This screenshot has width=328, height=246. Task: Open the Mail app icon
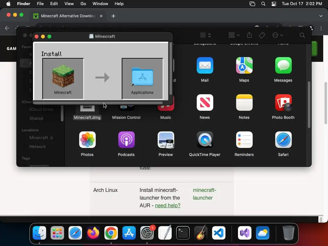tap(205, 65)
